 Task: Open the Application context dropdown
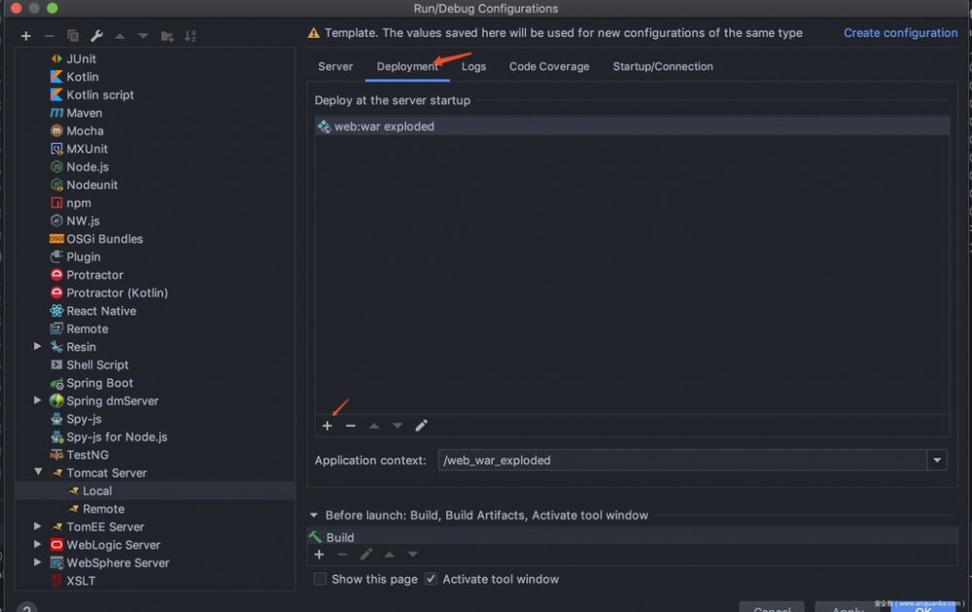pos(937,460)
